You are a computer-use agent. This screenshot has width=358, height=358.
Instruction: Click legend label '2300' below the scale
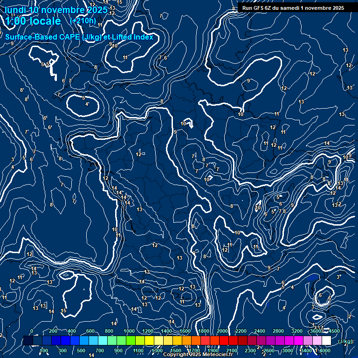pyautogui.click(x=250, y=351)
